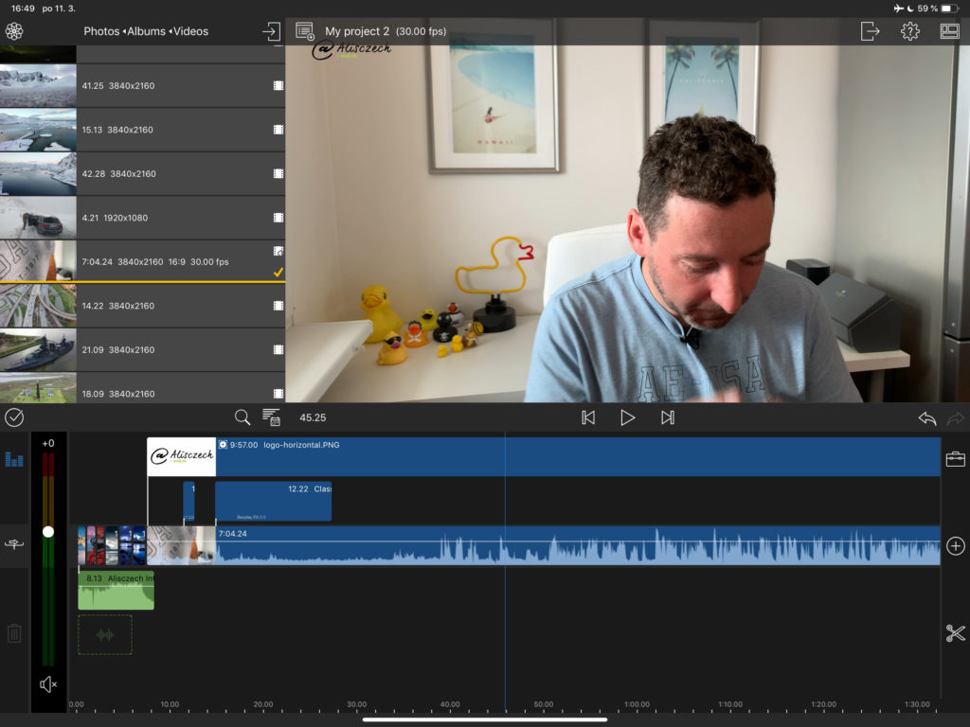Screen dimensions: 970x727
Task: Select the 41.25 snowy mountain thumbnail
Action: pos(38,85)
